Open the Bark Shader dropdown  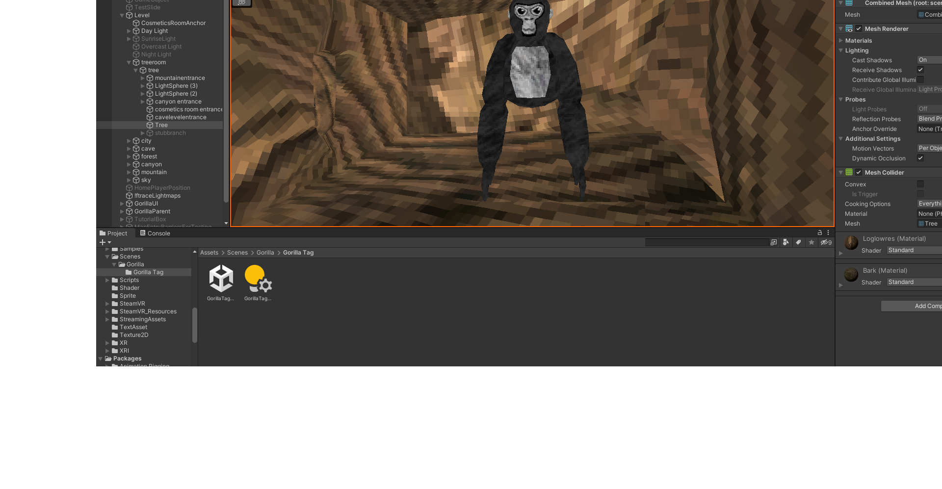[x=914, y=282]
